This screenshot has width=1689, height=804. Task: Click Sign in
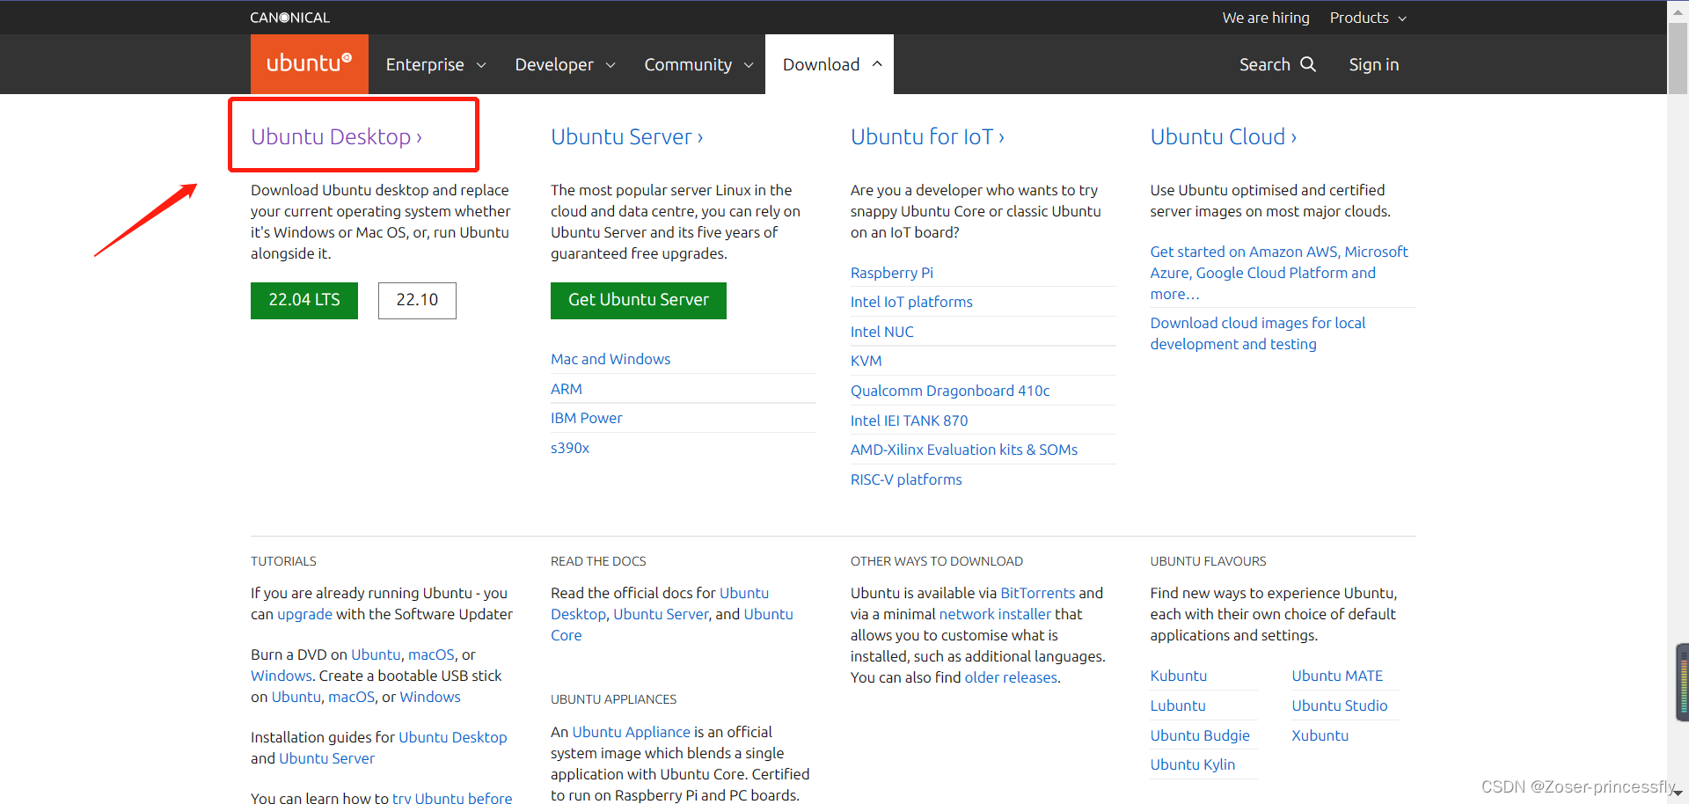coord(1374,64)
